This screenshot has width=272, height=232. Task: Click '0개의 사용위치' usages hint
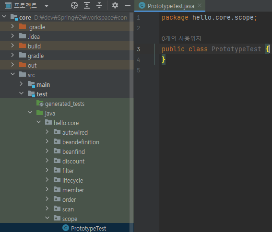181,38
